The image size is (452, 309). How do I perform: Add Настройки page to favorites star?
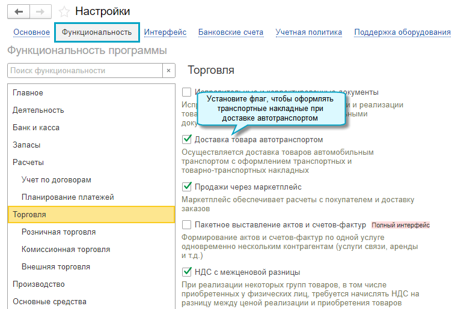tap(64, 11)
